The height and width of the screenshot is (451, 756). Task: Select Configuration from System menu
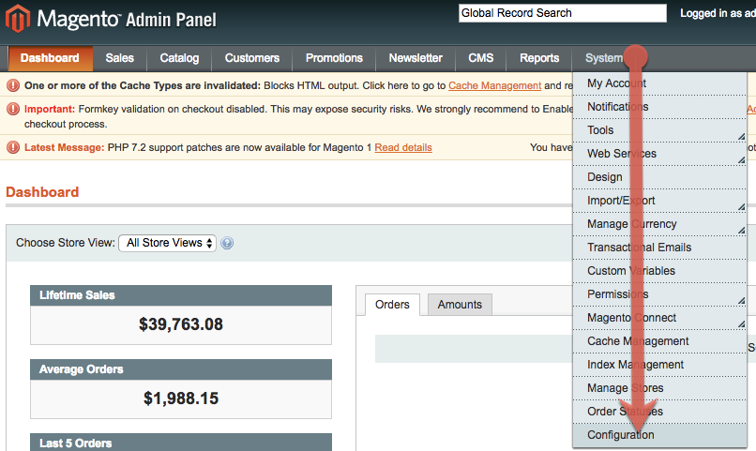click(x=621, y=435)
